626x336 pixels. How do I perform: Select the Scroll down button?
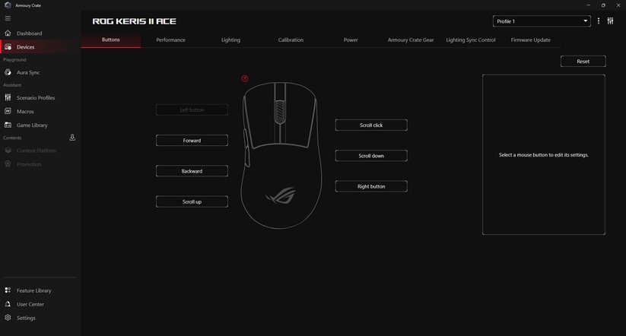[371, 156]
